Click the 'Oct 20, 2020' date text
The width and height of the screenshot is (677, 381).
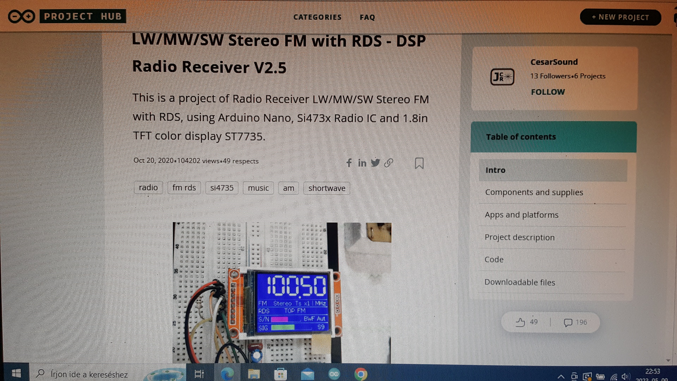tap(153, 161)
